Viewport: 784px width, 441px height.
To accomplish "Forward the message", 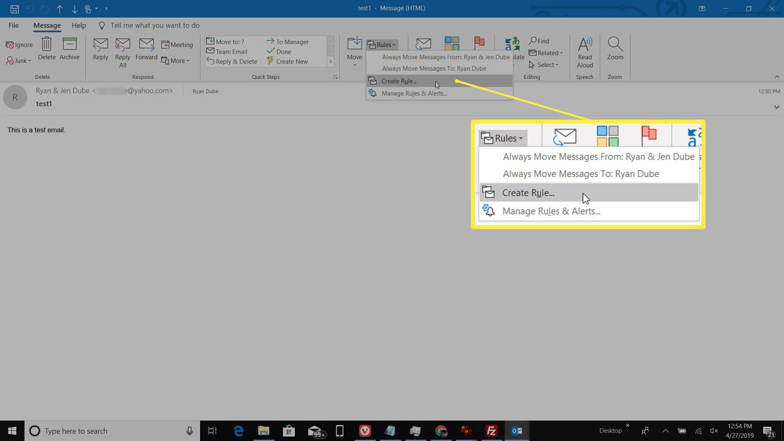I will coord(146,49).
